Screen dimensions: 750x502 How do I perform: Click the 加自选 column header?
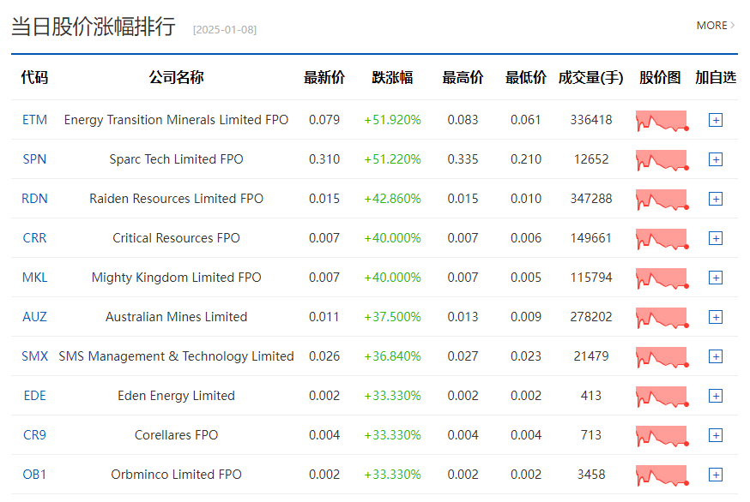click(x=716, y=77)
